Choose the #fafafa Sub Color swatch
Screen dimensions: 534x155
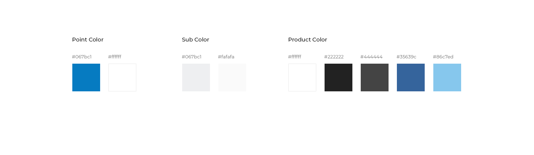pos(232,77)
